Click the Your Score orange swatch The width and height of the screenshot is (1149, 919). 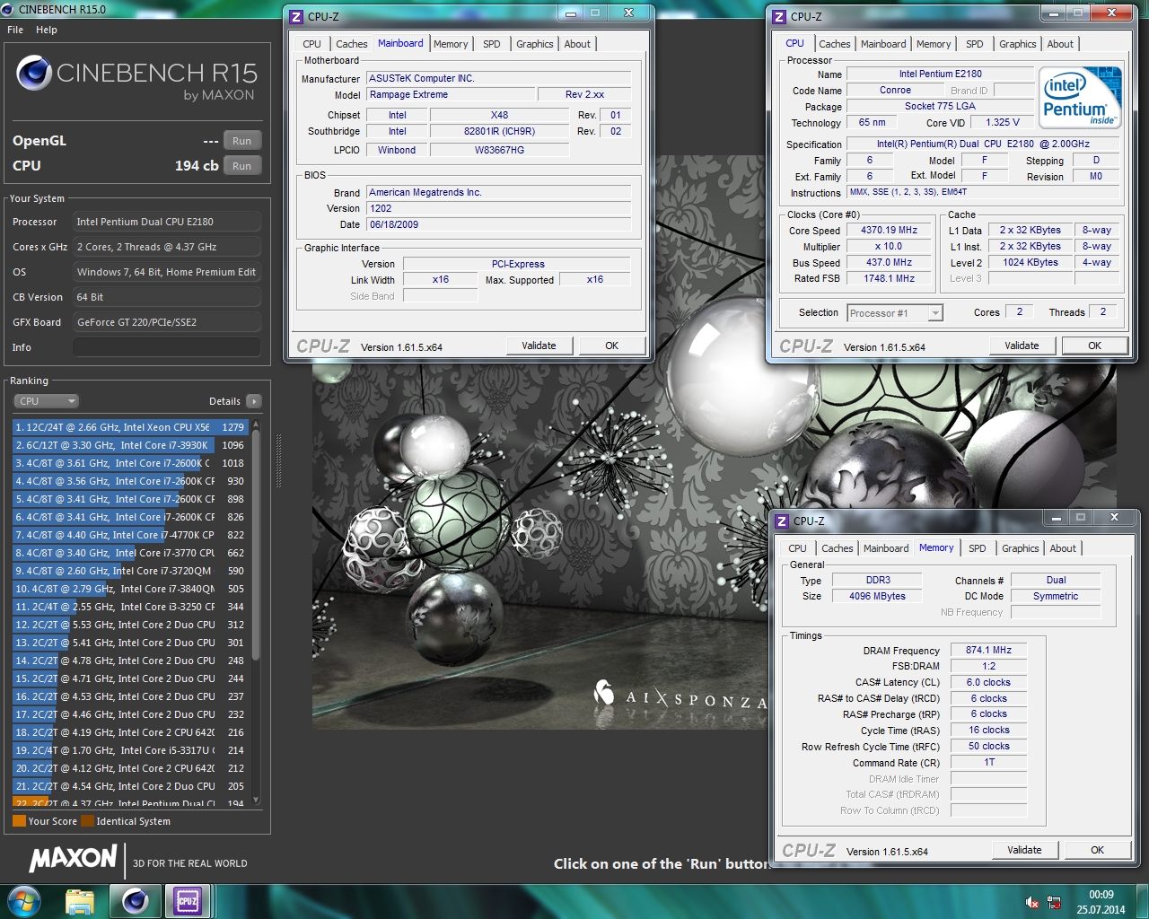[x=19, y=821]
